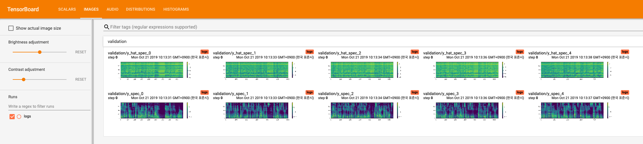The height and width of the screenshot is (144, 643).
Task: Reset the Contrast adjustment
Action: 81,79
